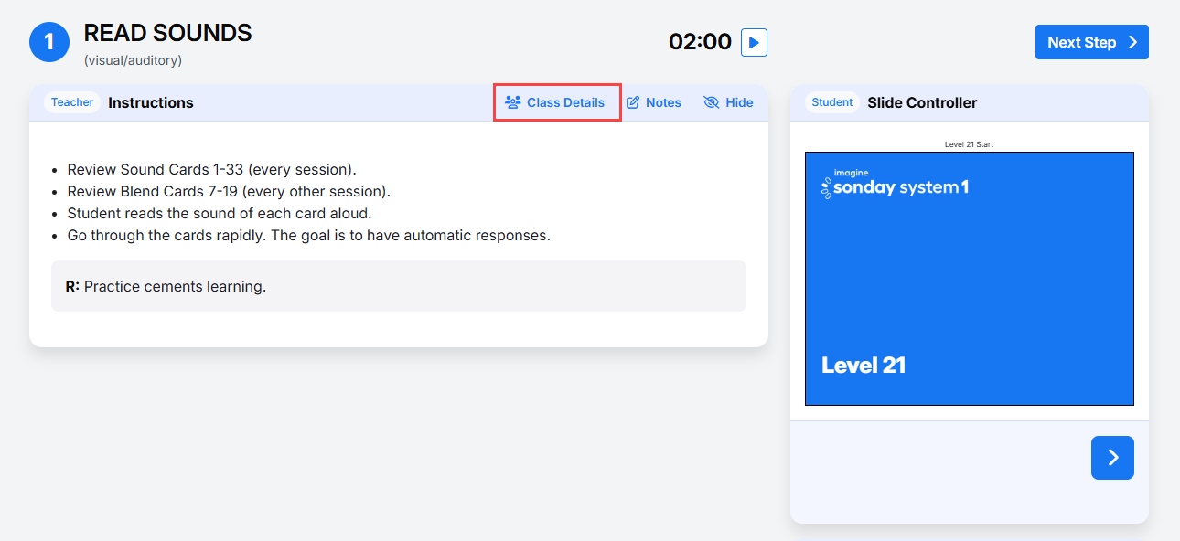Click the Sonday System 1 logo on slide
Viewport: 1180px width, 541px height.
coord(895,185)
